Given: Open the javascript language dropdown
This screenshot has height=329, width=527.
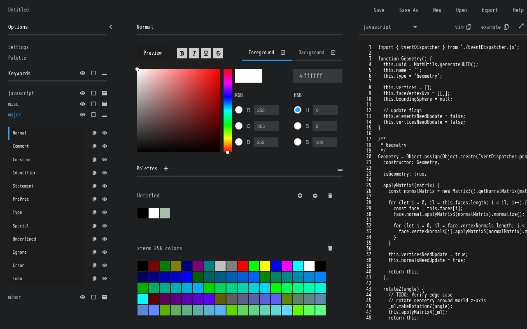Looking at the screenshot, I should (x=389, y=27).
